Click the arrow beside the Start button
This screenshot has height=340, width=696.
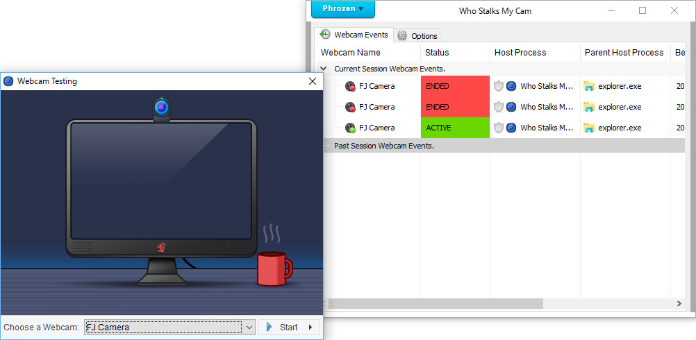(310, 328)
